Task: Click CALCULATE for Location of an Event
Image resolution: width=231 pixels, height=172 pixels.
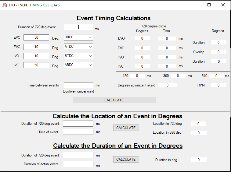Action: [x=126, y=128]
